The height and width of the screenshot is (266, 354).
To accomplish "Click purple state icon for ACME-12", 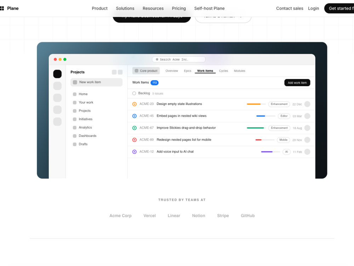I will [x=134, y=152].
